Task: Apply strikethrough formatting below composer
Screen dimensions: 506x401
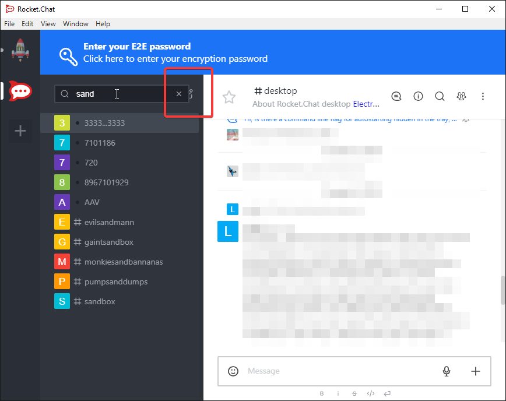Action: coord(354,393)
